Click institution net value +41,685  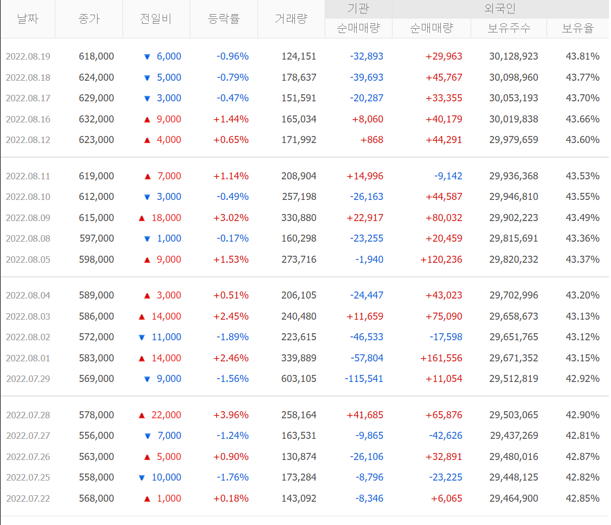(x=365, y=415)
